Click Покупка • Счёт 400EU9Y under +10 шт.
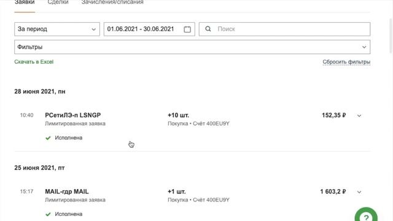 (x=198, y=123)
